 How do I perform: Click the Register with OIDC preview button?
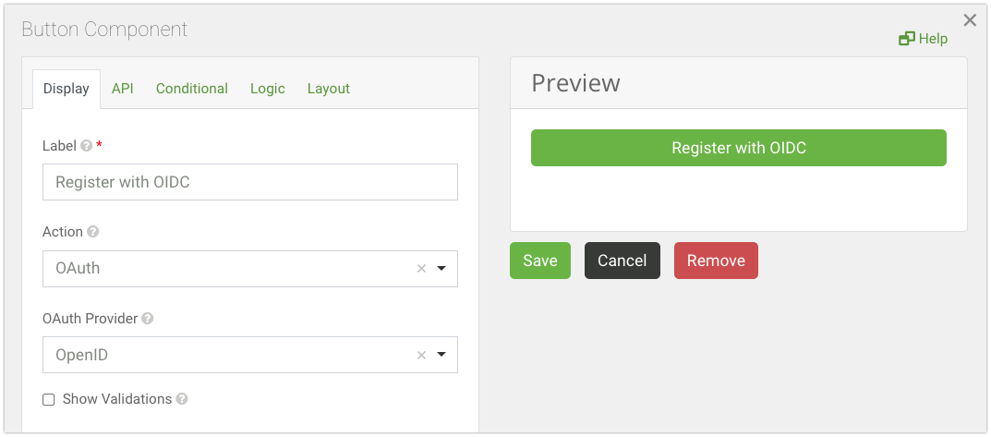pyautogui.click(x=739, y=148)
